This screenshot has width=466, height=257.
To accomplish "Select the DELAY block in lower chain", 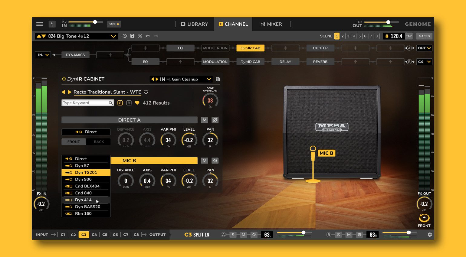I will click(285, 62).
